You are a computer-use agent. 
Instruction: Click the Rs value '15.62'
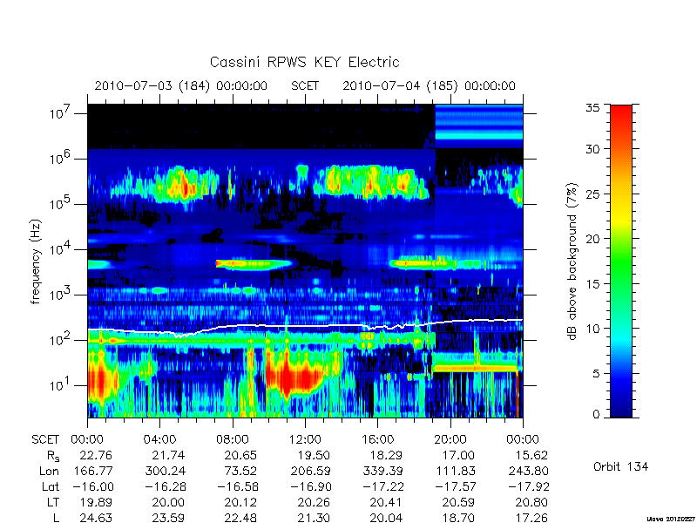[531, 455]
